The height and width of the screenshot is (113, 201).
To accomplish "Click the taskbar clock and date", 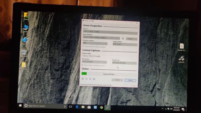I will pos(177,109).
